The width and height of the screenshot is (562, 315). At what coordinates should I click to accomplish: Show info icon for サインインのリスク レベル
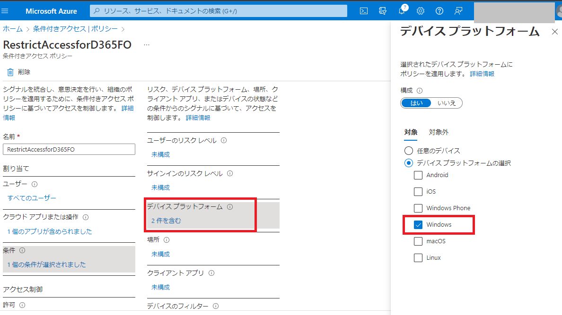click(x=230, y=173)
